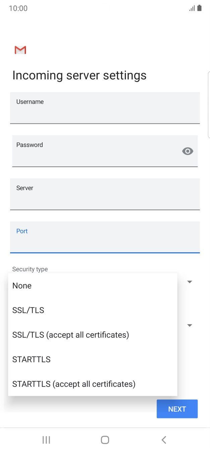Tap the clock time in status bar

[x=18, y=8]
